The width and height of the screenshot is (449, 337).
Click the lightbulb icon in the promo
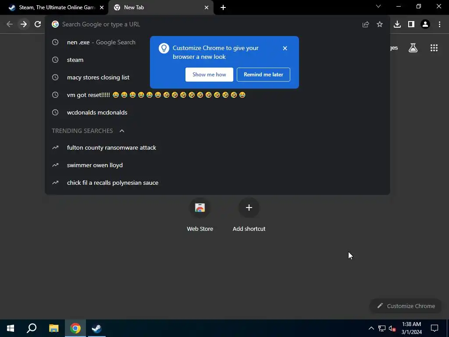pyautogui.click(x=164, y=48)
